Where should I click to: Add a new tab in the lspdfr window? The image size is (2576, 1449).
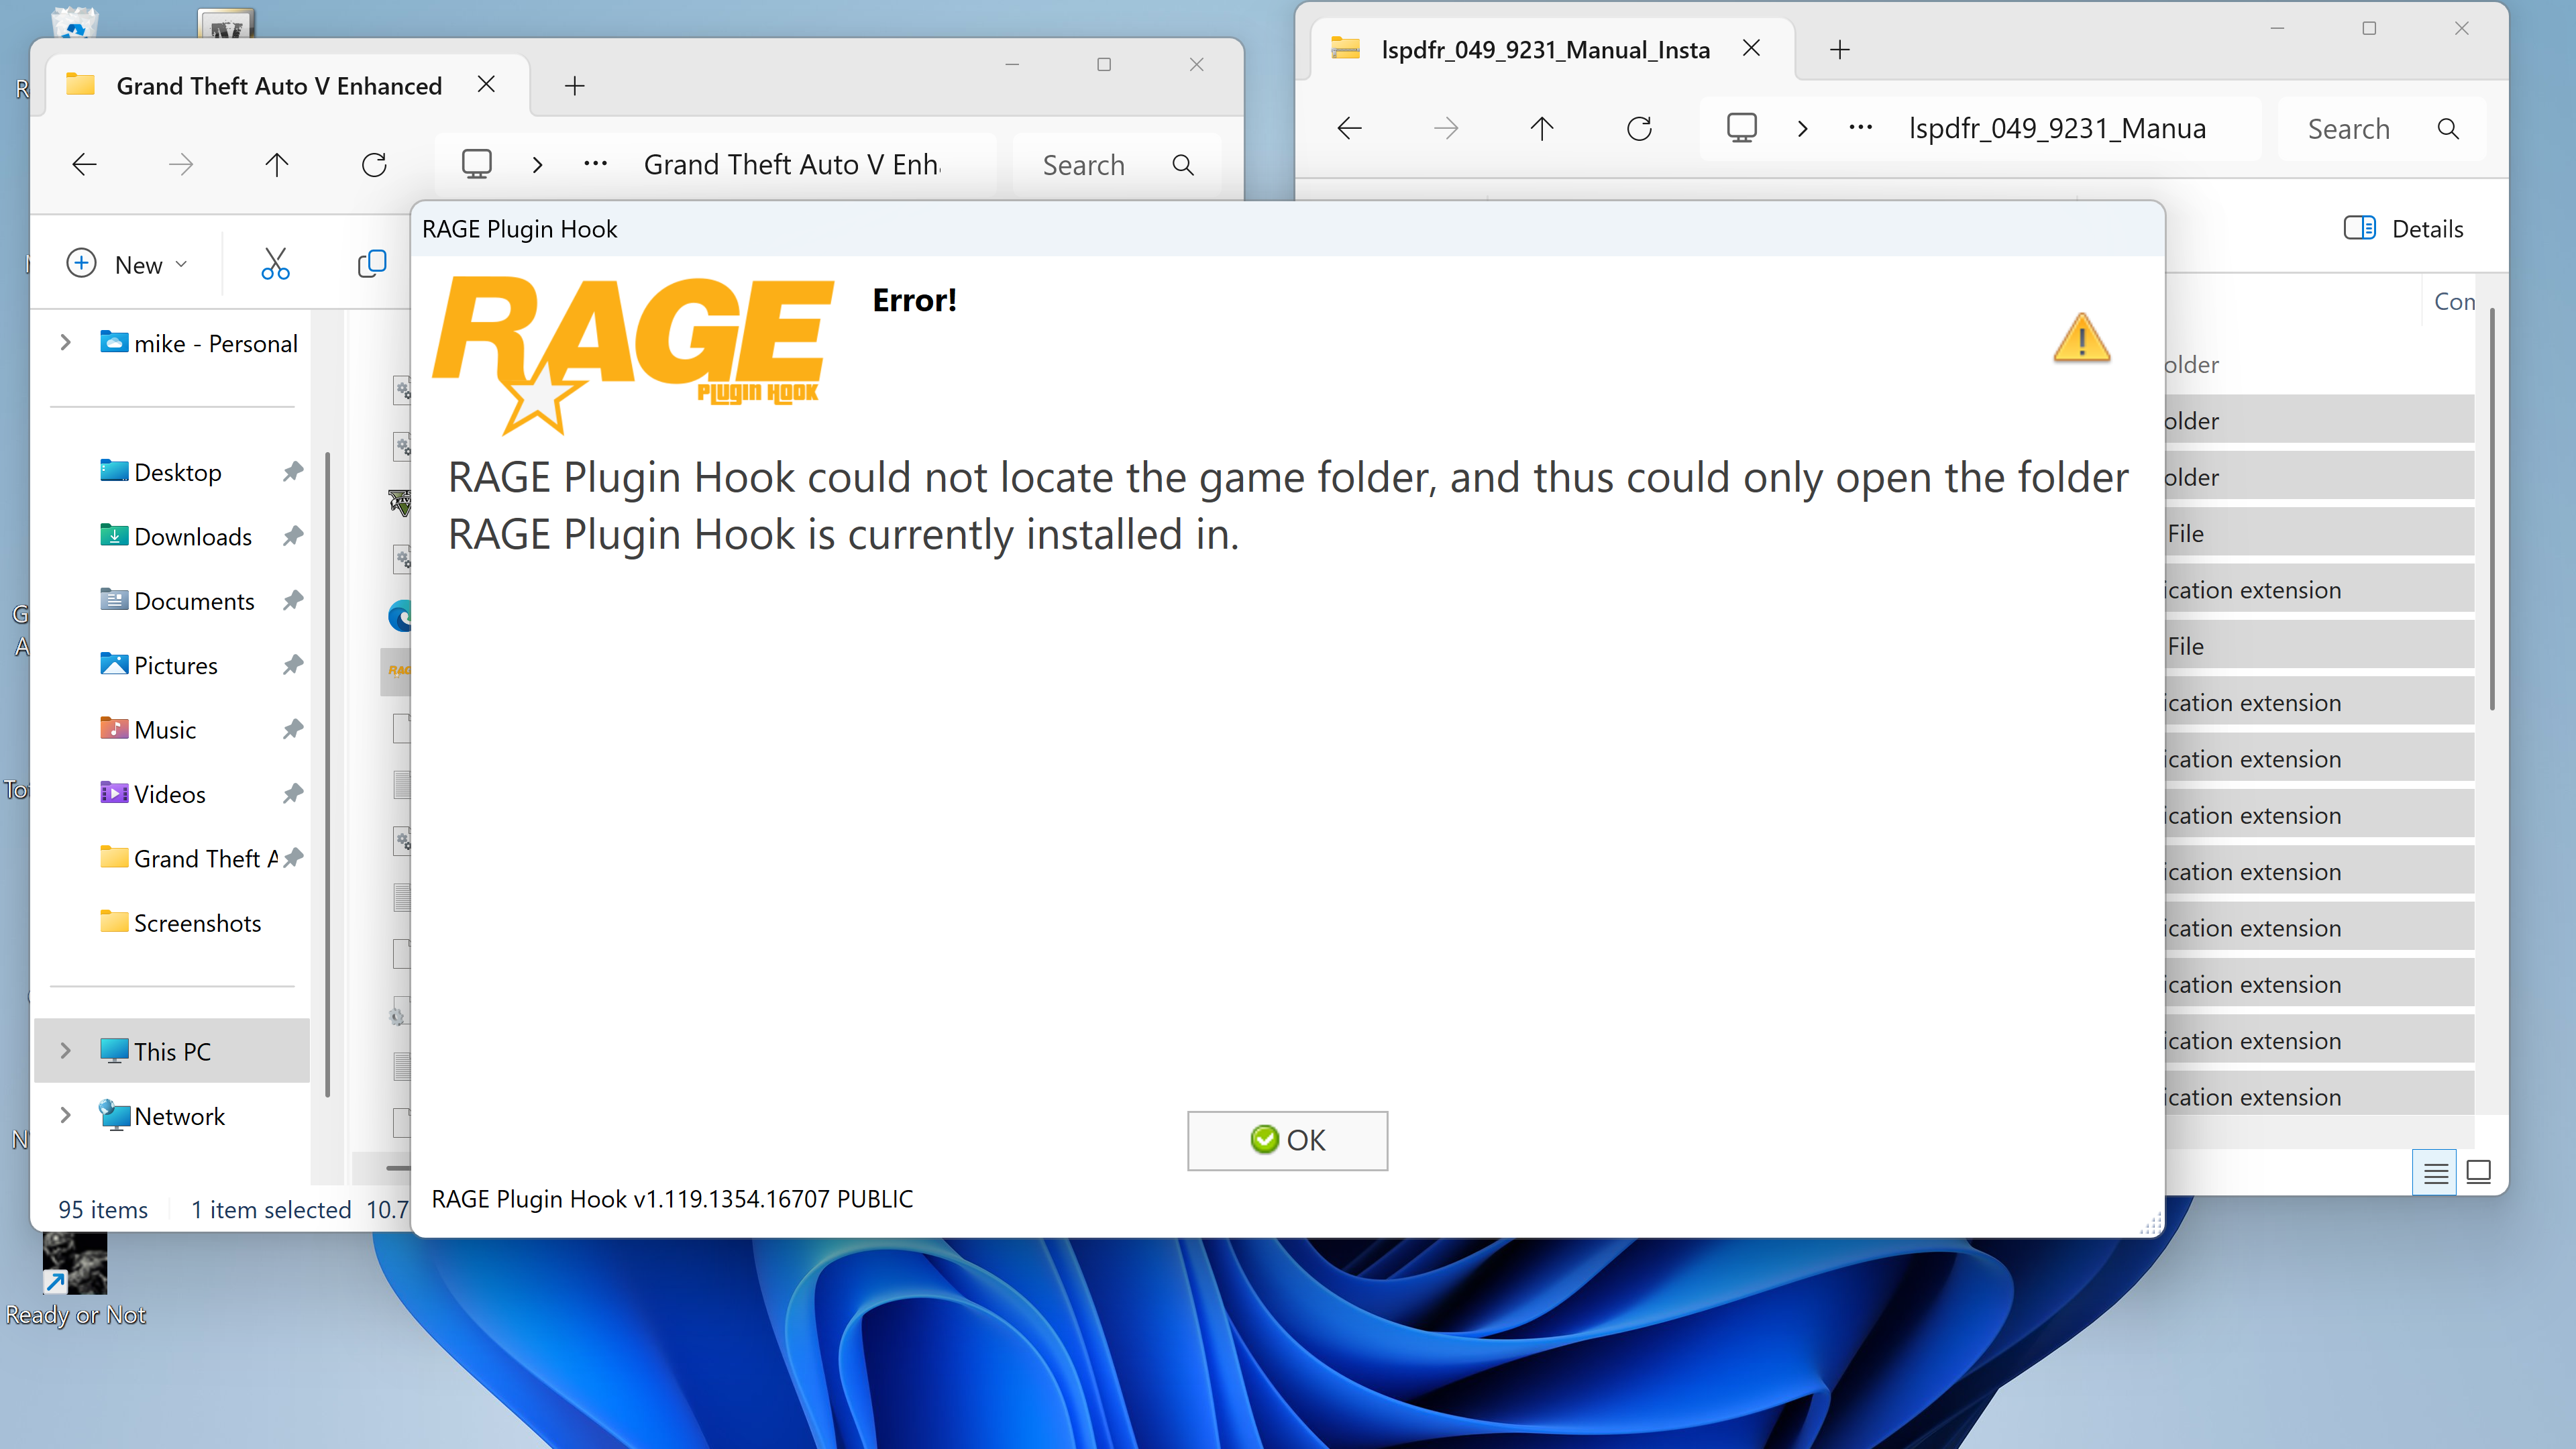pos(1839,50)
